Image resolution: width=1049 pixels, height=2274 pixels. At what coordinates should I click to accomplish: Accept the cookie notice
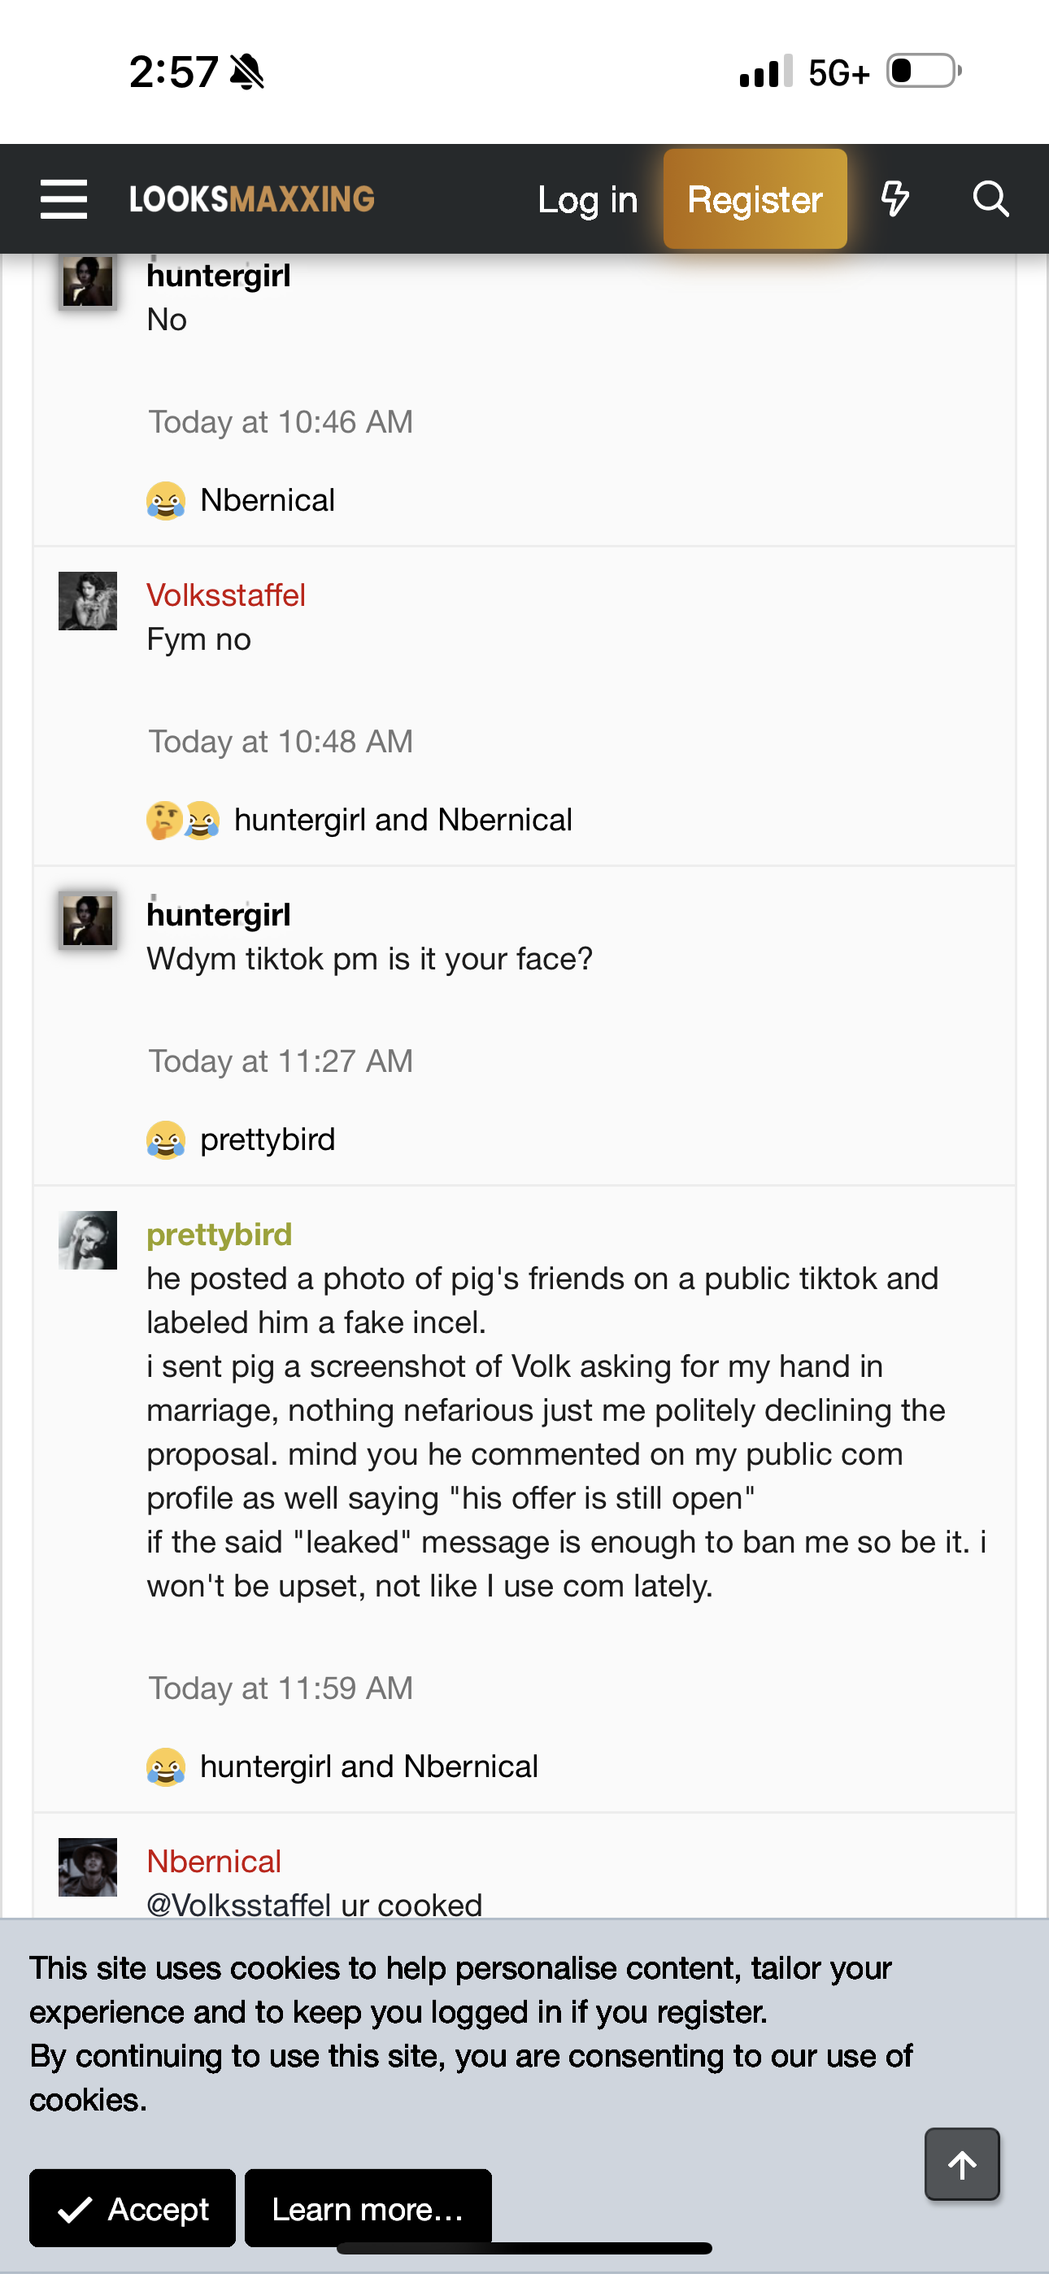[133, 2208]
